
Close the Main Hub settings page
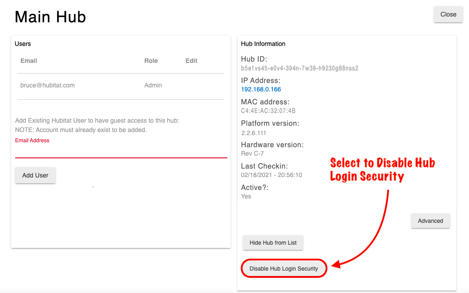coord(448,14)
